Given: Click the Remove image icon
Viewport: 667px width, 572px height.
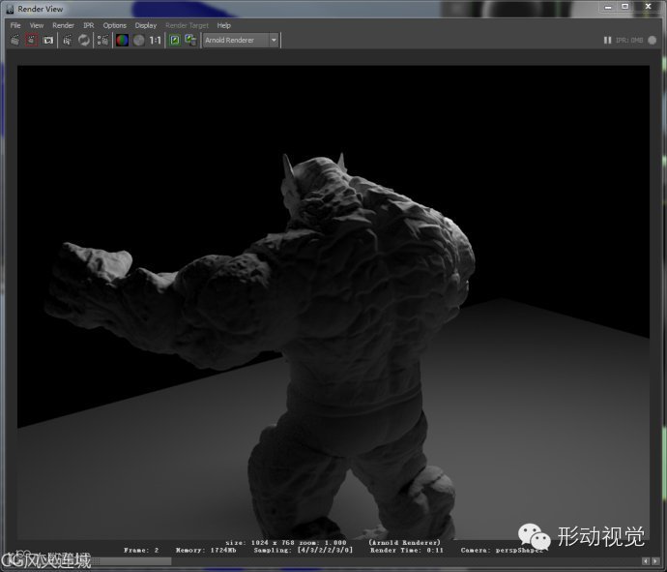Looking at the screenshot, I should coord(190,40).
